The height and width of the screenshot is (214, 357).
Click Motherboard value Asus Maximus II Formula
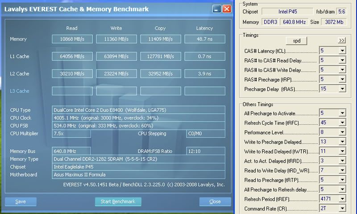(138, 175)
